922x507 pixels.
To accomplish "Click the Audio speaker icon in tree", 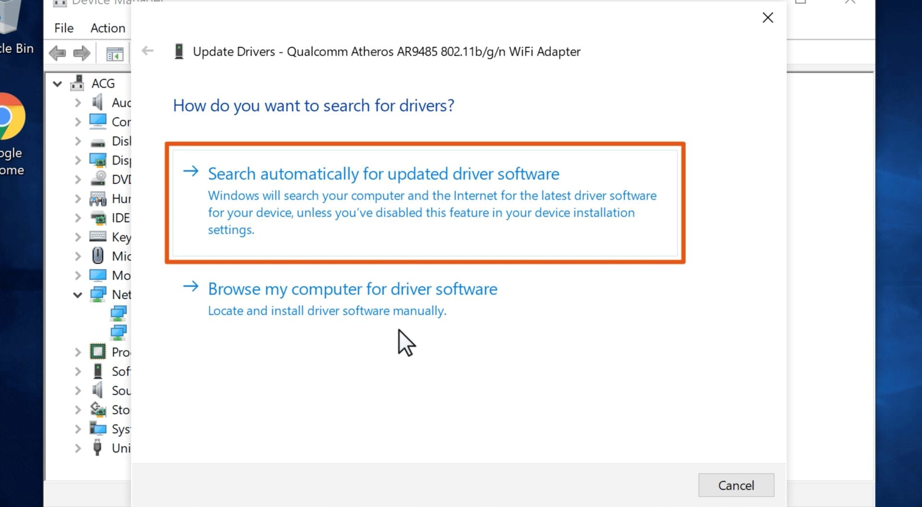I will 97,102.
